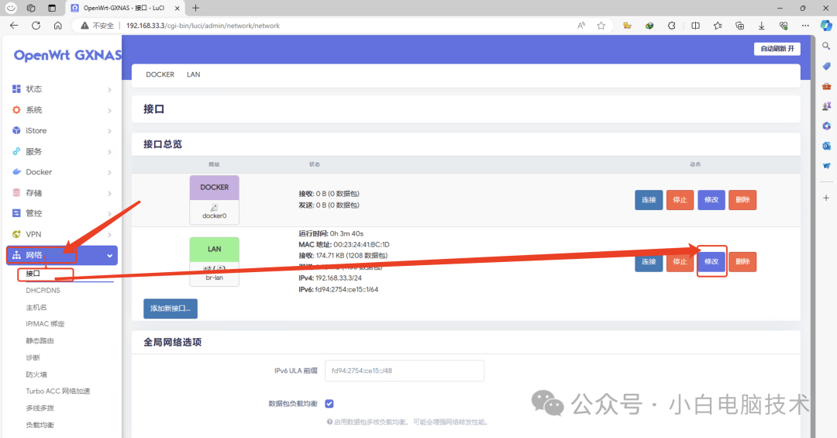Open browser Settings and more menu

coord(805,25)
